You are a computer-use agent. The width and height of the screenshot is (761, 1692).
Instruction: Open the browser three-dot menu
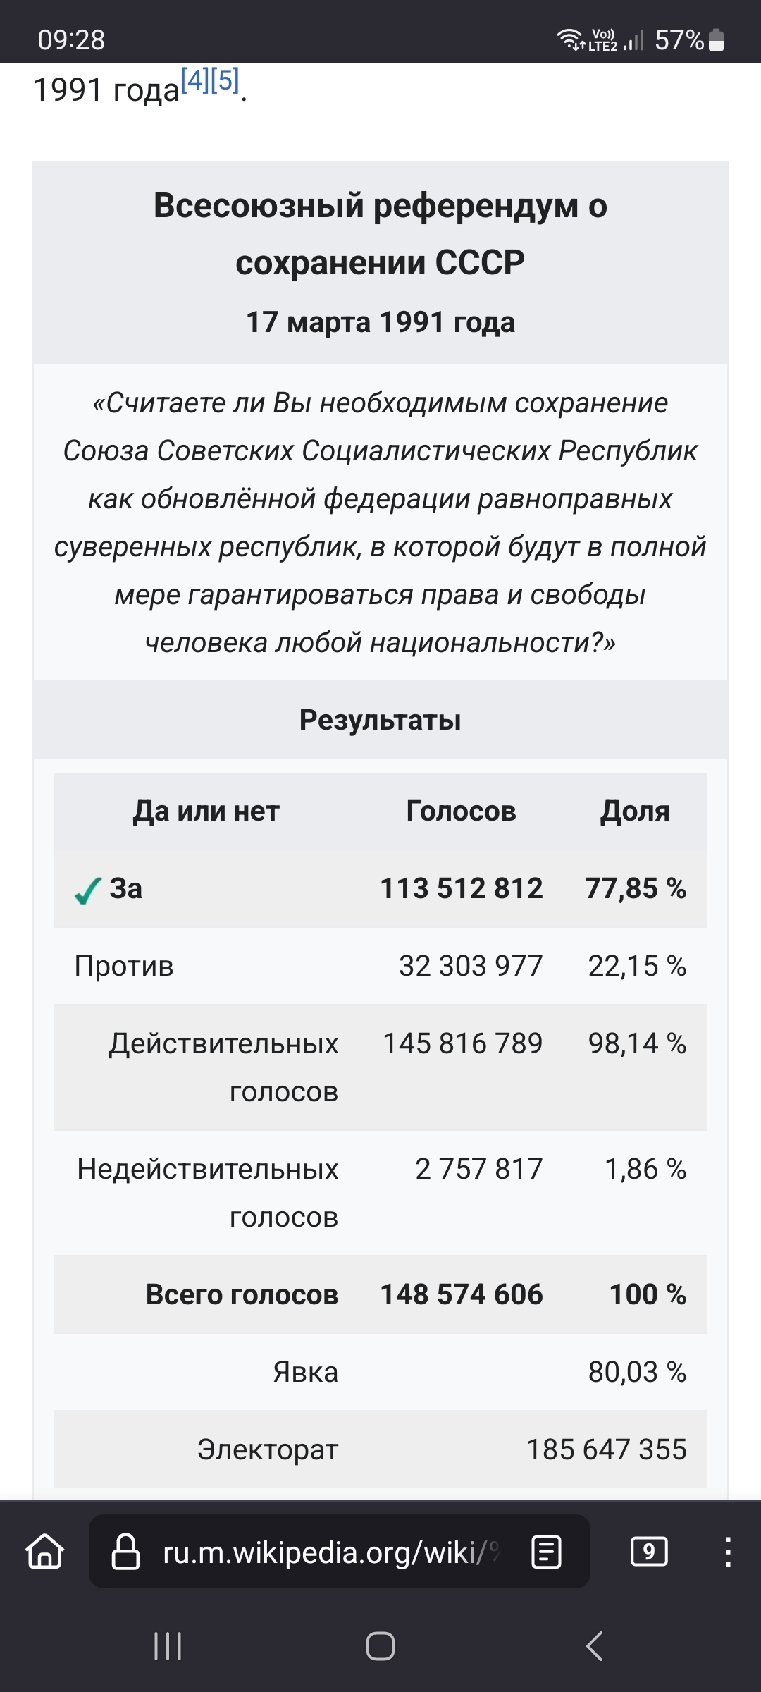tap(727, 1552)
